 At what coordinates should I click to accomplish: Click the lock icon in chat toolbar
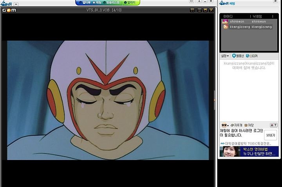272,125
